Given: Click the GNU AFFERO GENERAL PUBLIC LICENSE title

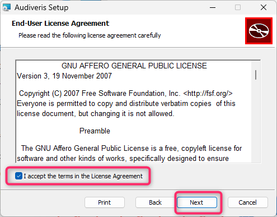Looking at the screenshot, I should (134, 66).
